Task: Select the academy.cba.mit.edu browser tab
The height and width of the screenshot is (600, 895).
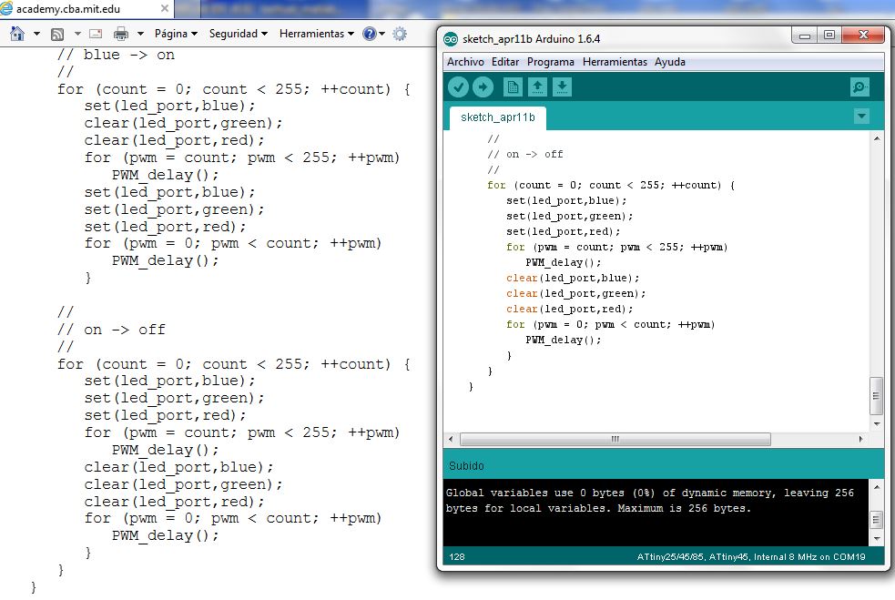Action: [86, 8]
